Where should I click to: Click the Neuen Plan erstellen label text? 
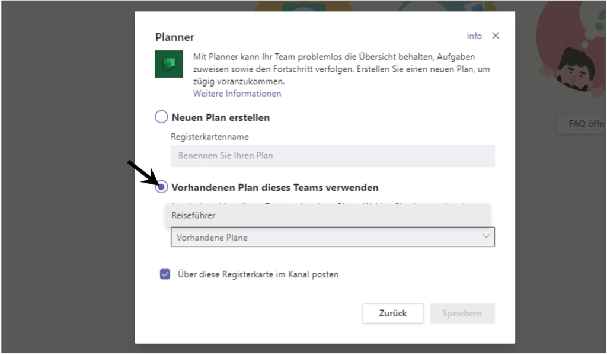pyautogui.click(x=221, y=117)
